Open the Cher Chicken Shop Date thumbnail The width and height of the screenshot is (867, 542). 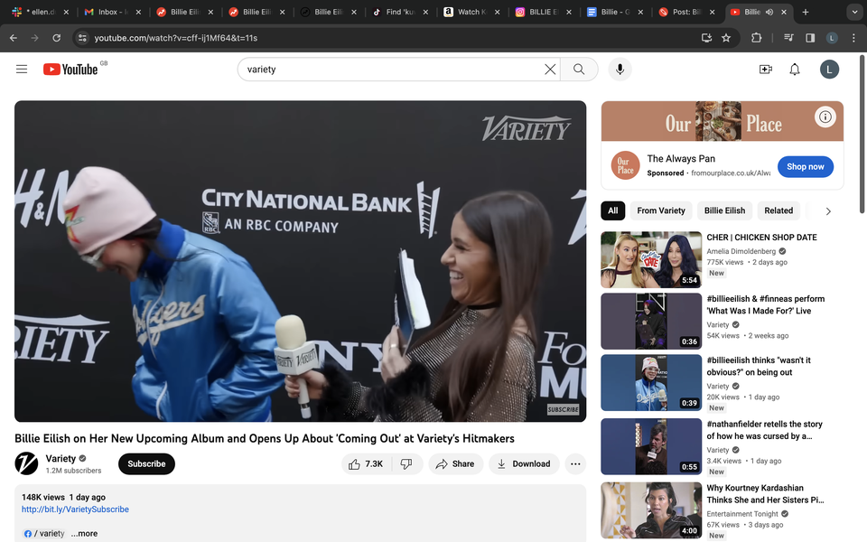click(651, 259)
